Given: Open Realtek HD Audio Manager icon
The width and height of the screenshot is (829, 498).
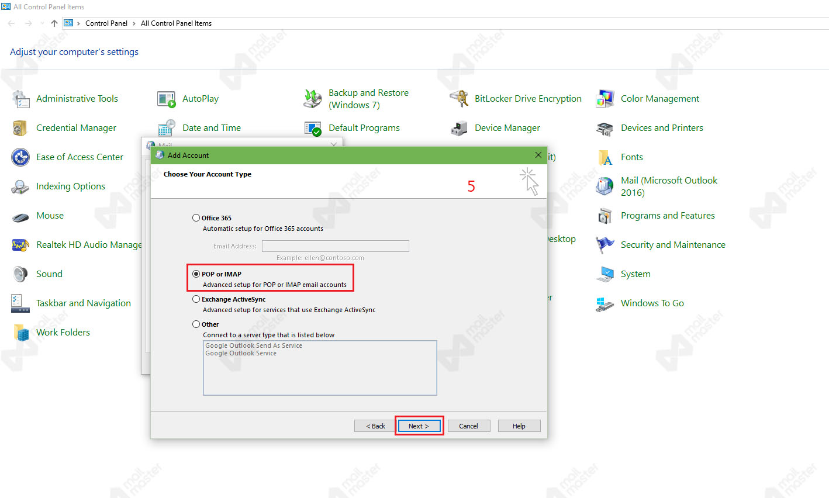Looking at the screenshot, I should (20, 245).
